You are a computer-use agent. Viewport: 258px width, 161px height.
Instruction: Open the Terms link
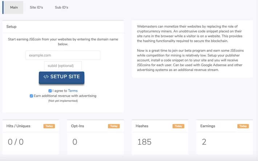73,91
